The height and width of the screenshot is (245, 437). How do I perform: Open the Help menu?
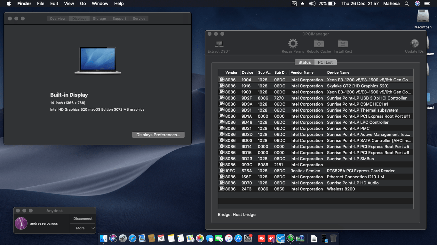click(119, 4)
